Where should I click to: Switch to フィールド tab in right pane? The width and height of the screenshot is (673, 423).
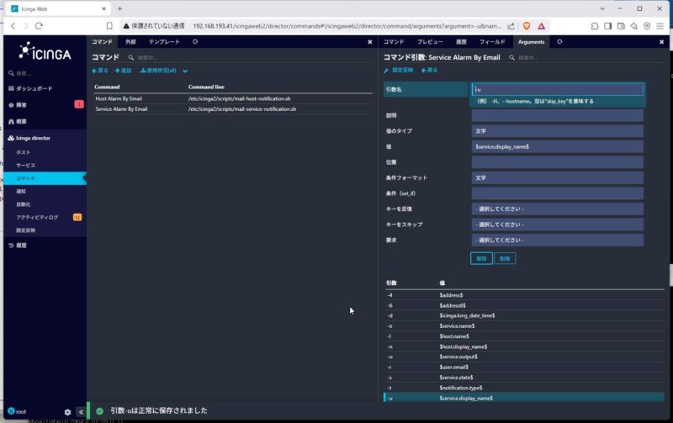click(492, 41)
